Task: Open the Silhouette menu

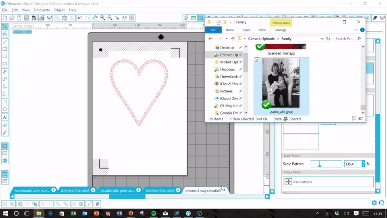Action: [x=42, y=10]
